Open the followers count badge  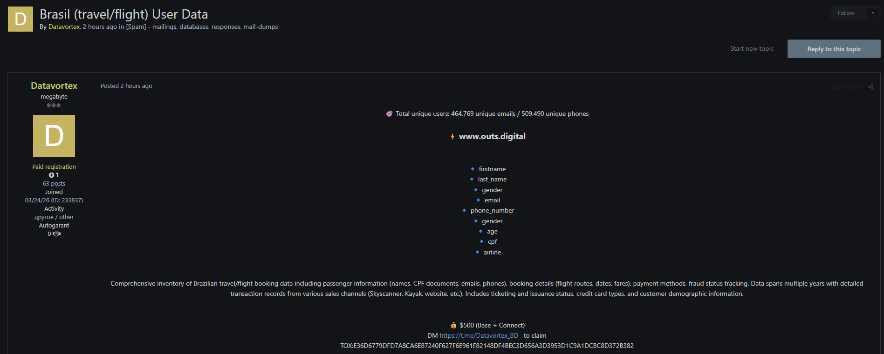tap(872, 13)
